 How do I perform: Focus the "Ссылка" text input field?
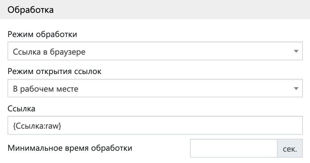pos(155,126)
